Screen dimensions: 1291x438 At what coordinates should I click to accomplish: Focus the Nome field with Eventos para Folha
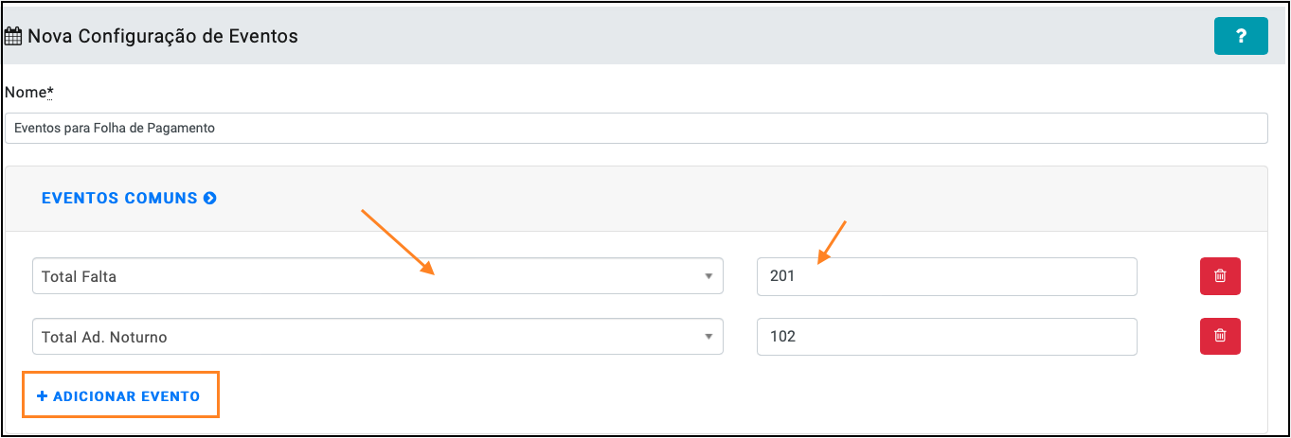tap(637, 128)
